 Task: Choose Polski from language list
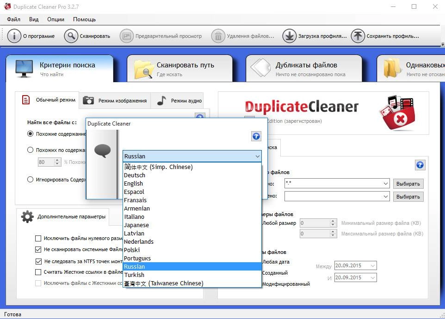192,250
